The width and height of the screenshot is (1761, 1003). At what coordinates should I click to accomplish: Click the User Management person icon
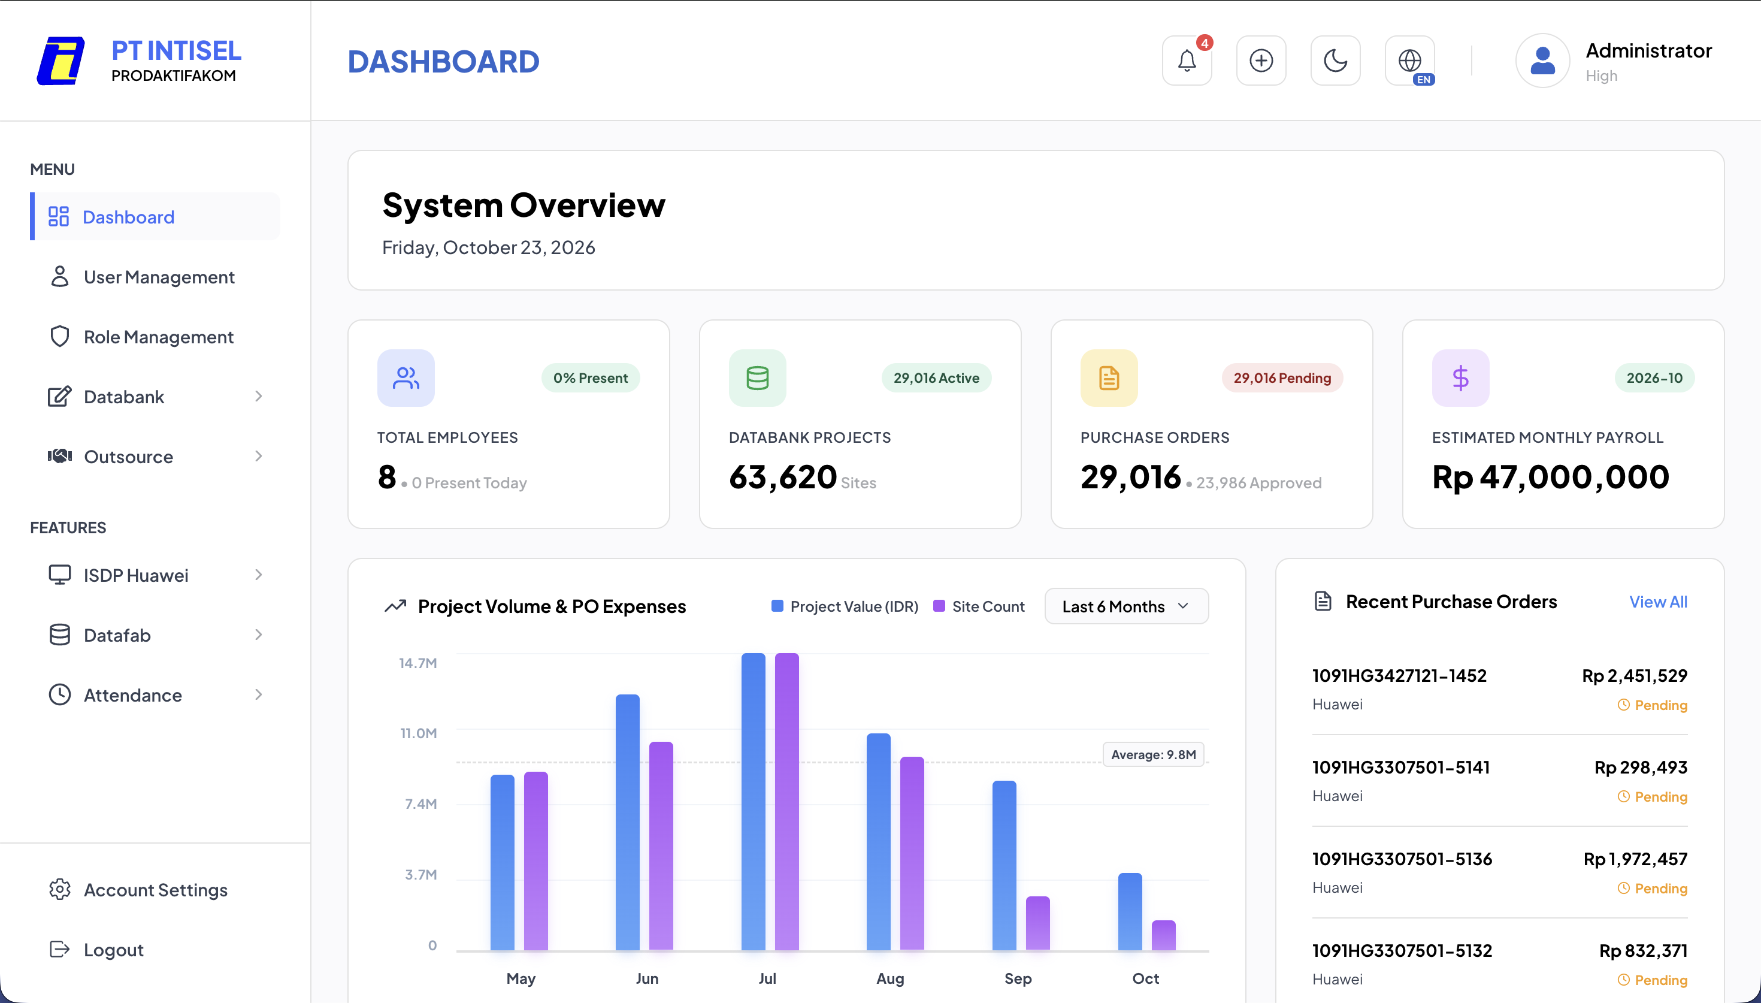[60, 276]
